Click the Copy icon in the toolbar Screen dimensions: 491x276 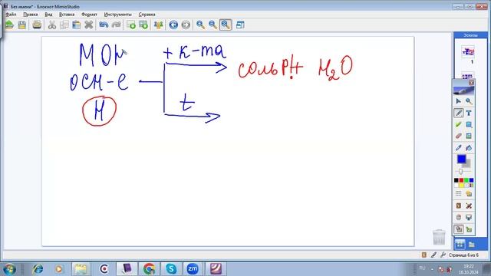point(64,25)
